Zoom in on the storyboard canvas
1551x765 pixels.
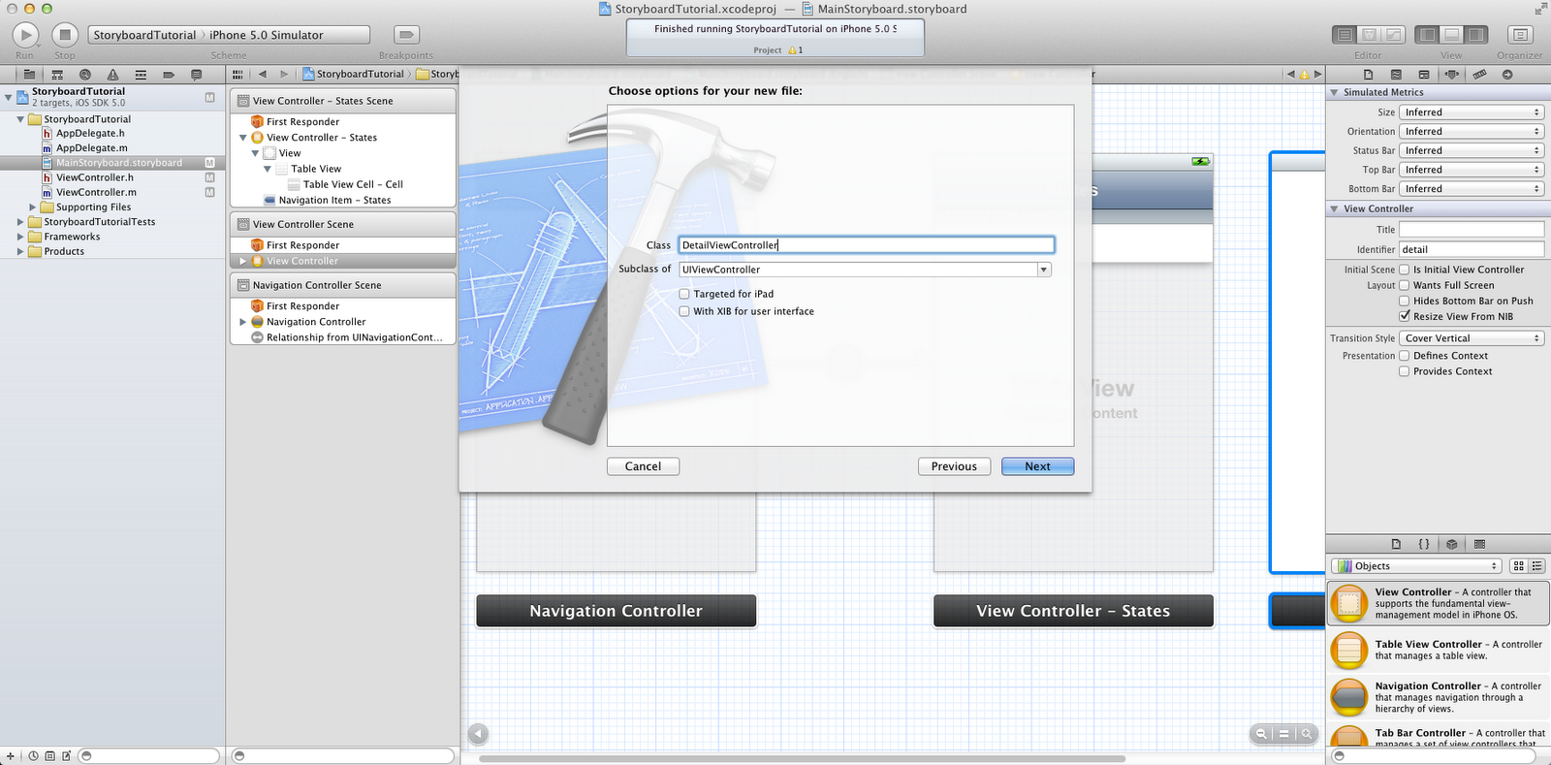(x=1307, y=734)
